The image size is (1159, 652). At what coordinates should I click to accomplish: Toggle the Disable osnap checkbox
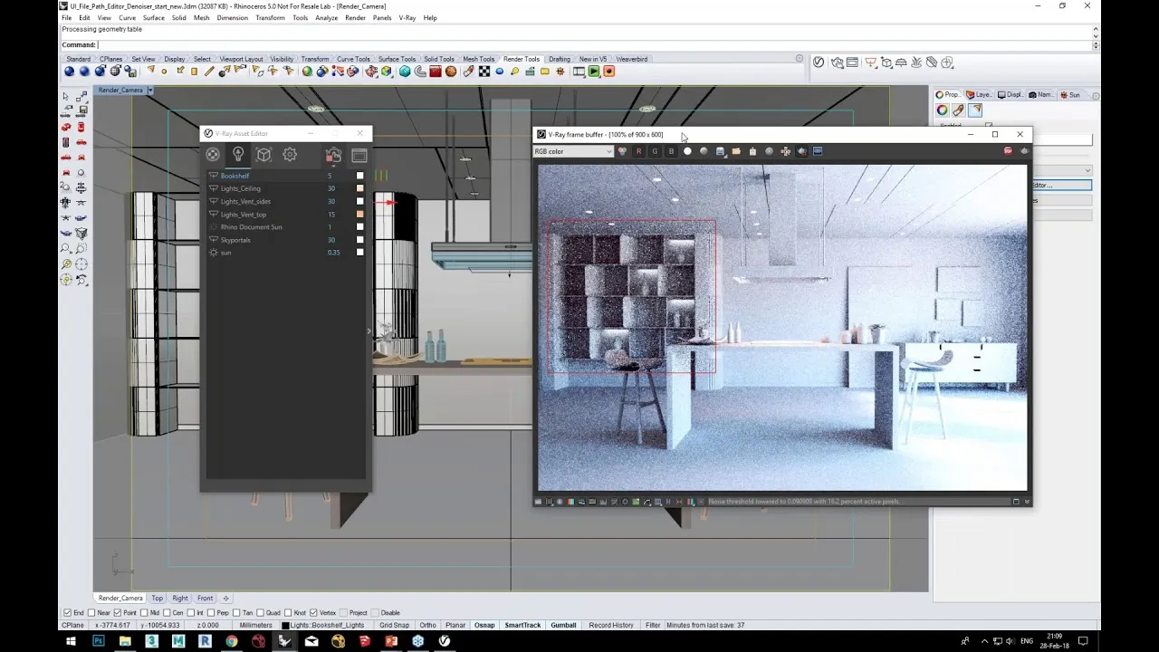tap(375, 613)
